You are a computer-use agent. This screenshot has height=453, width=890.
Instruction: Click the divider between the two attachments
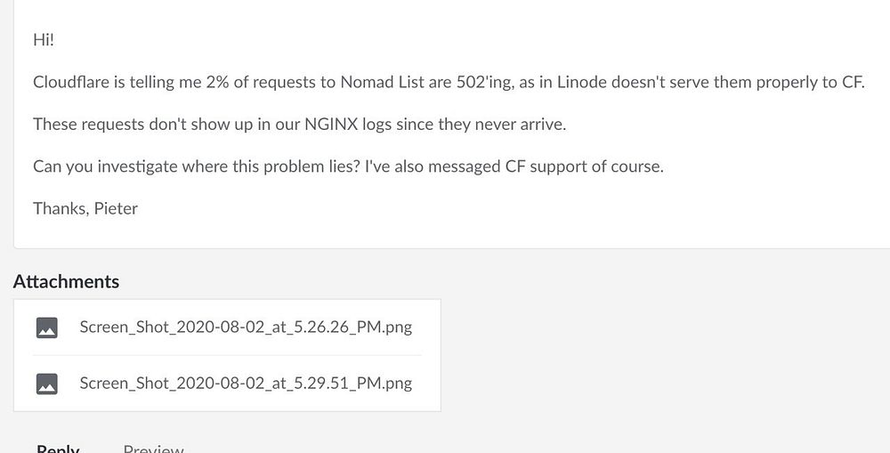(227, 355)
